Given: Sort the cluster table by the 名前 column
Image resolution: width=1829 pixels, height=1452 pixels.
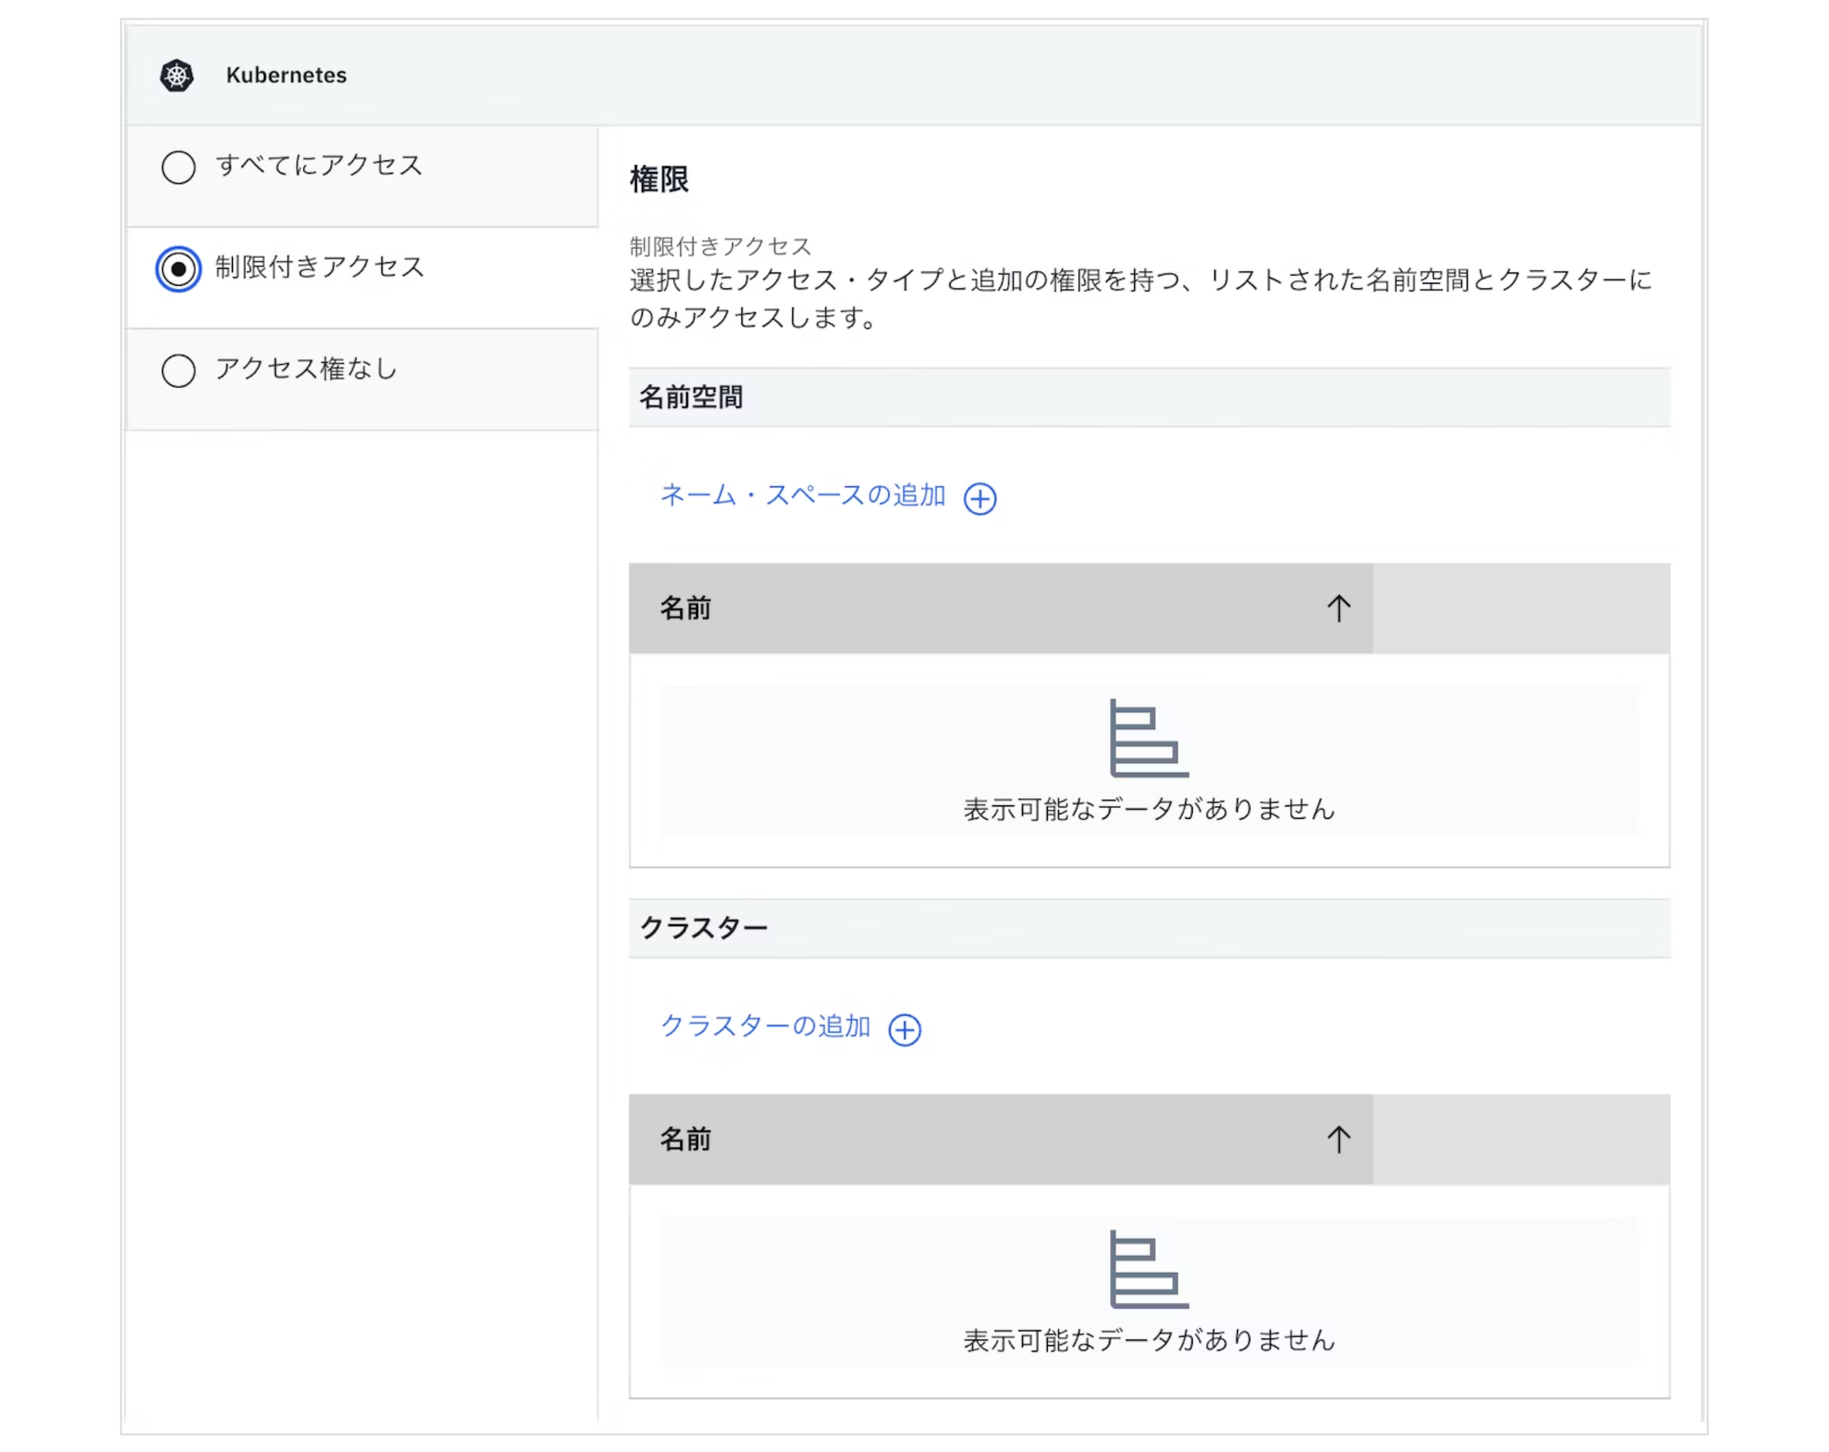Looking at the screenshot, I should [x=685, y=1139].
